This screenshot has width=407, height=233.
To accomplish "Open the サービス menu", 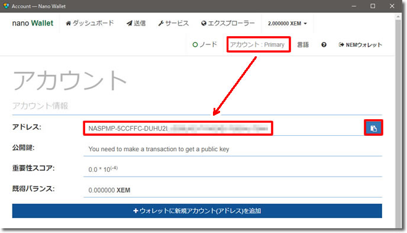I will pos(173,23).
